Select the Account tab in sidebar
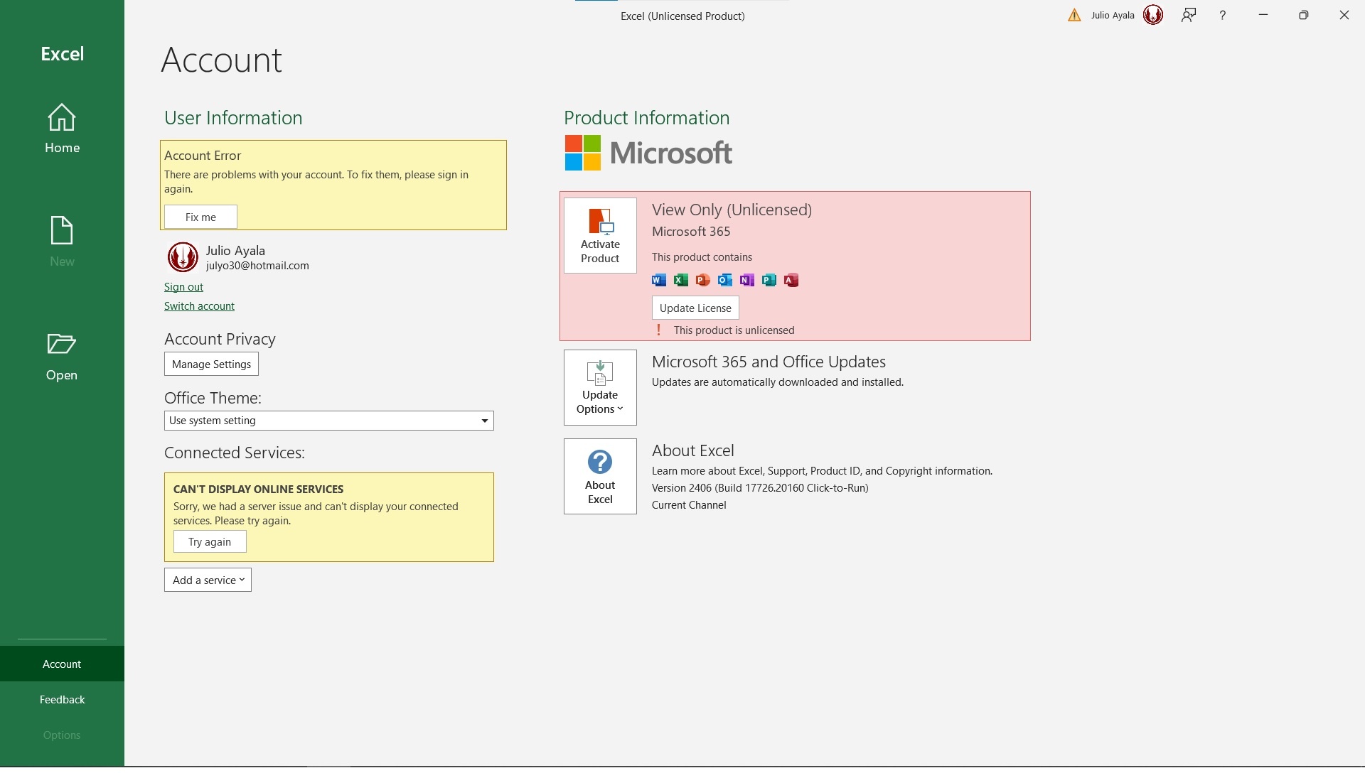The height and width of the screenshot is (773, 1365). tap(62, 664)
